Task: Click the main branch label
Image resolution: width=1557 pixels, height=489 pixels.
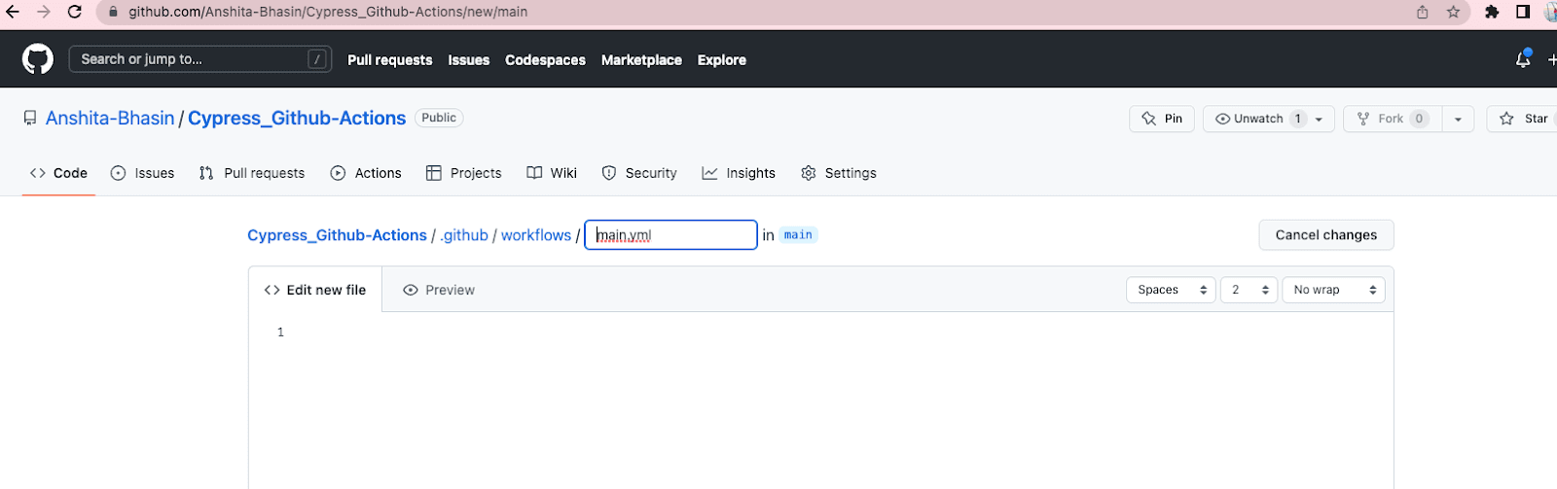Action: pyautogui.click(x=798, y=235)
